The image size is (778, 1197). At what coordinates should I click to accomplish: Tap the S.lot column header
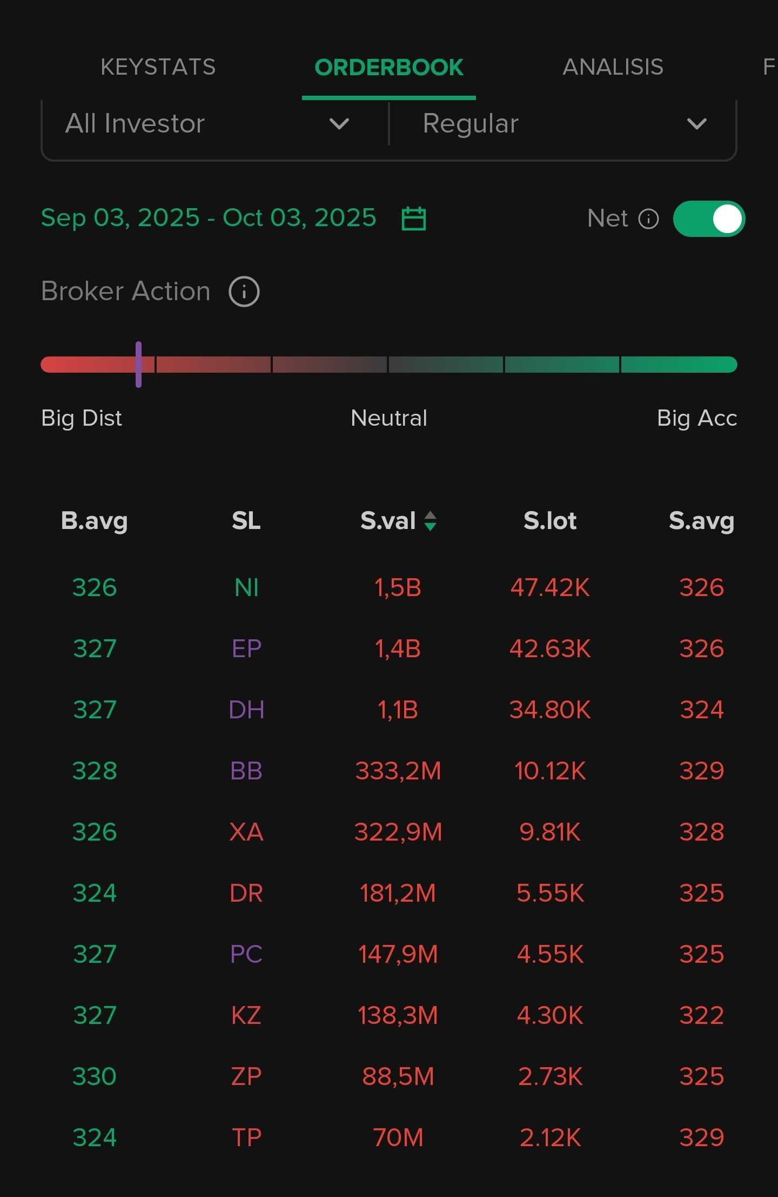pos(550,521)
